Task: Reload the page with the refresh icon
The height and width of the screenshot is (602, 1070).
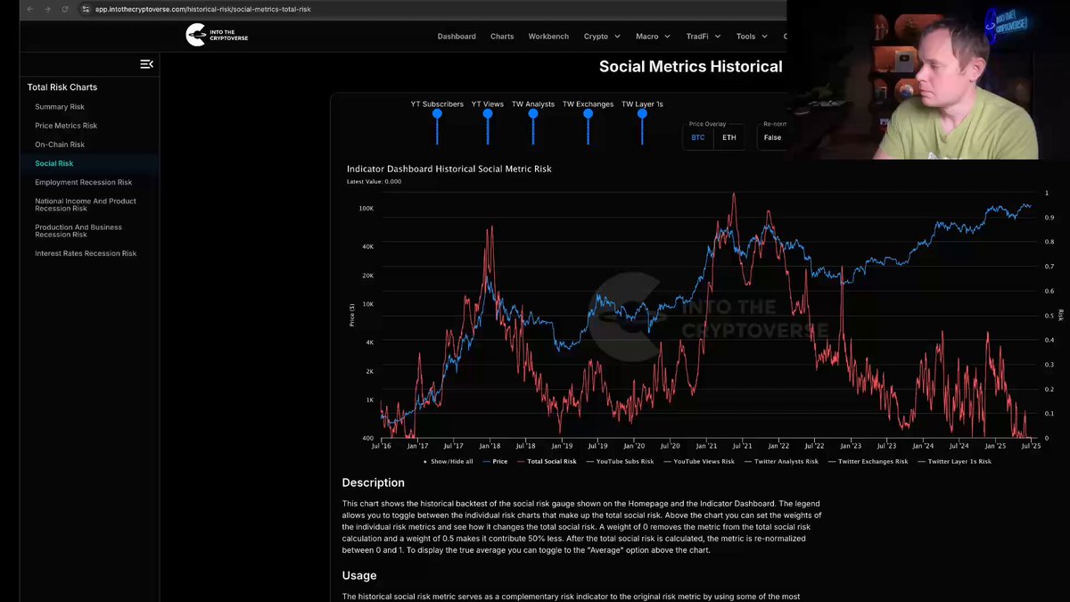Action: 65,9
